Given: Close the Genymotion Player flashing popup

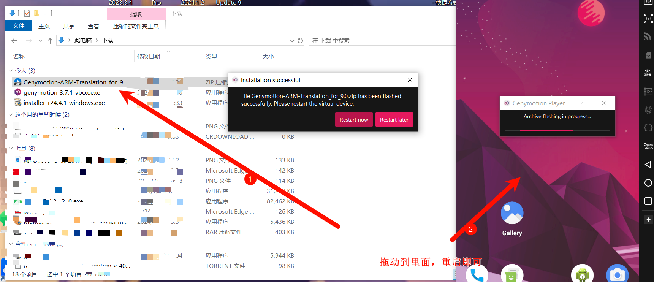Looking at the screenshot, I should tap(604, 103).
